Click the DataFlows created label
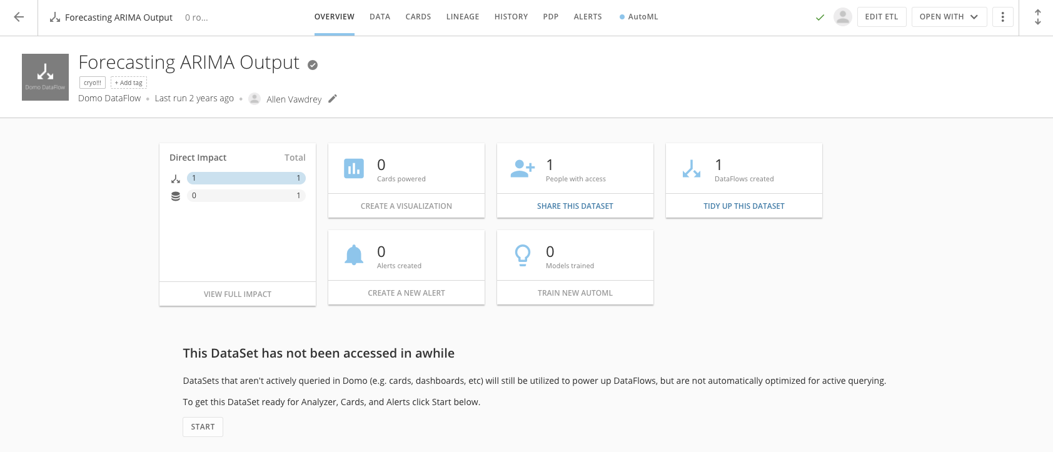Screen dimensions: 1053x452 [744, 179]
